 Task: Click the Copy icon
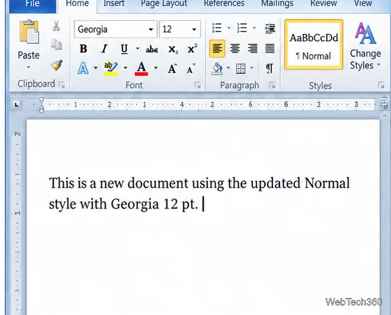[56, 45]
